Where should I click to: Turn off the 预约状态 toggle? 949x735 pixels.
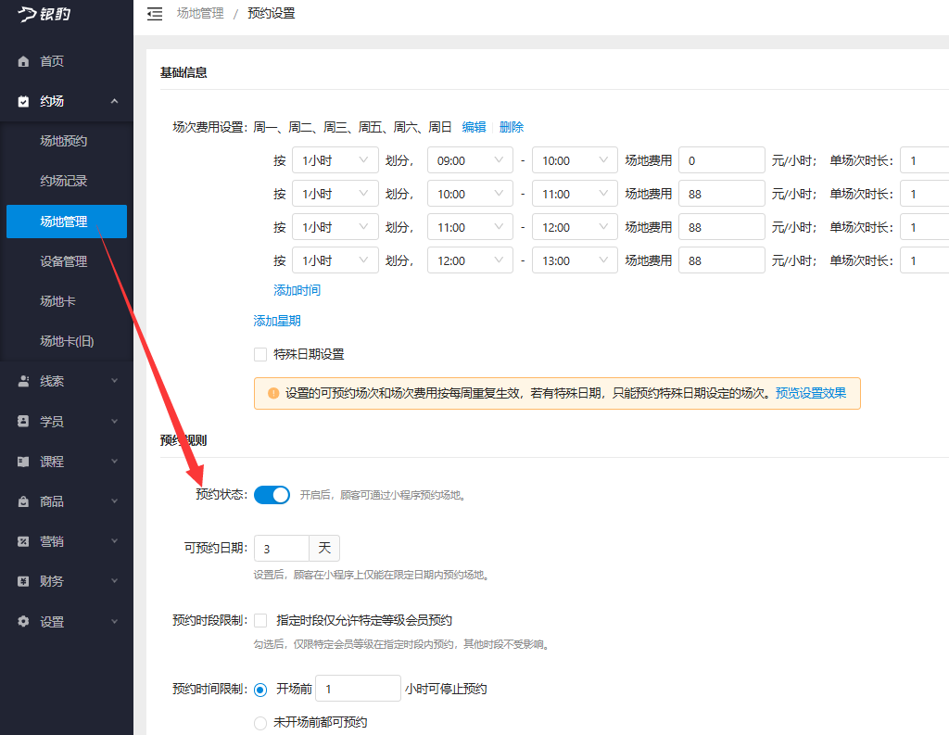pos(272,494)
